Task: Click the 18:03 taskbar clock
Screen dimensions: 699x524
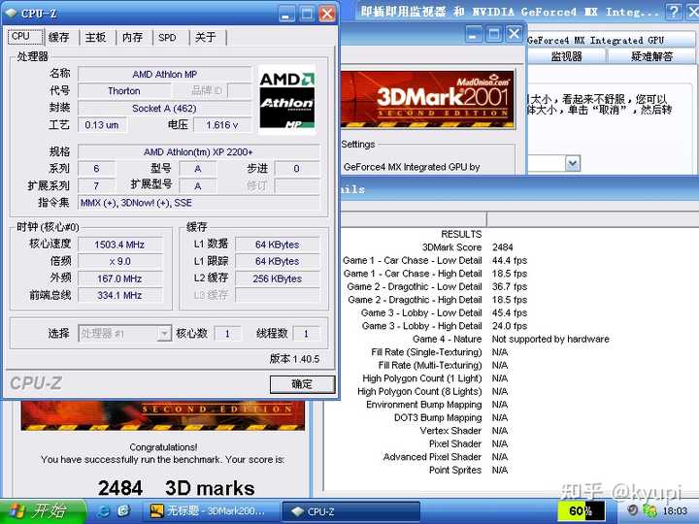Action: [x=675, y=510]
